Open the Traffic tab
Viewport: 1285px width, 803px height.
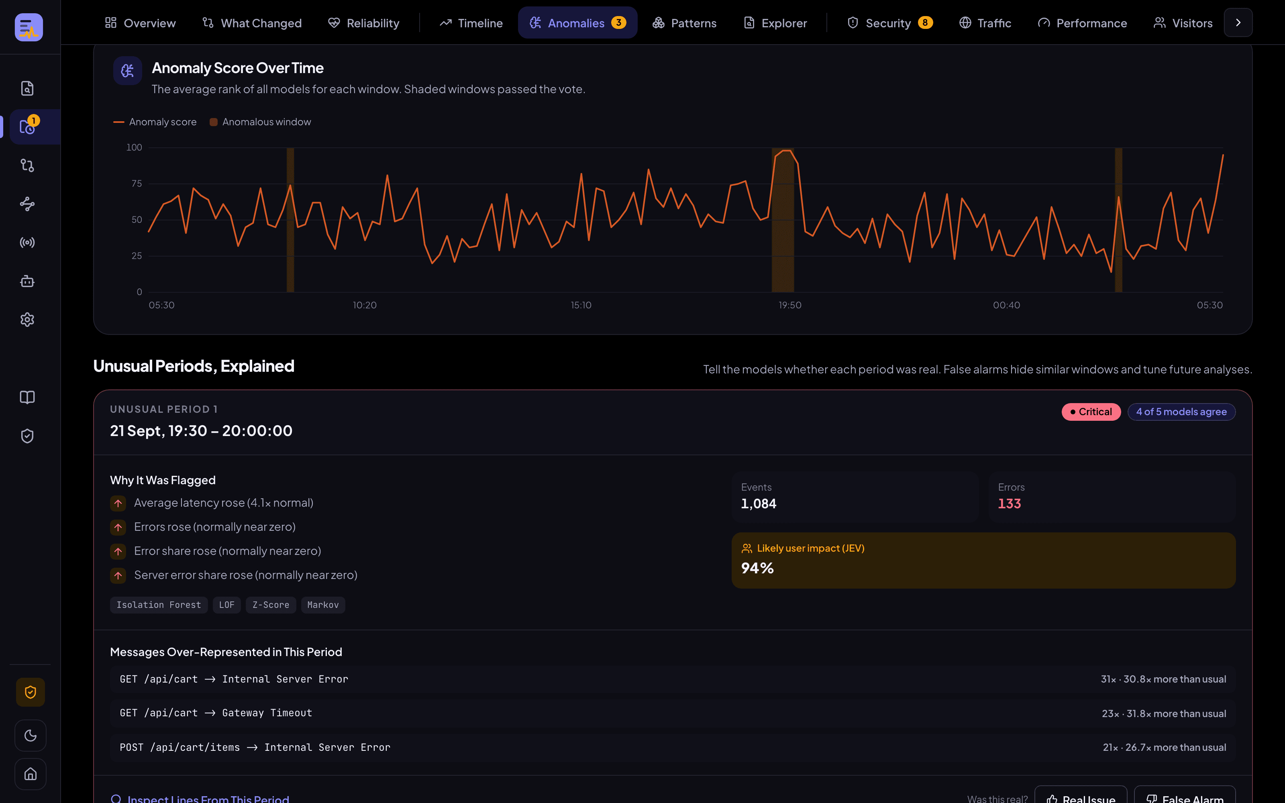pyautogui.click(x=985, y=23)
